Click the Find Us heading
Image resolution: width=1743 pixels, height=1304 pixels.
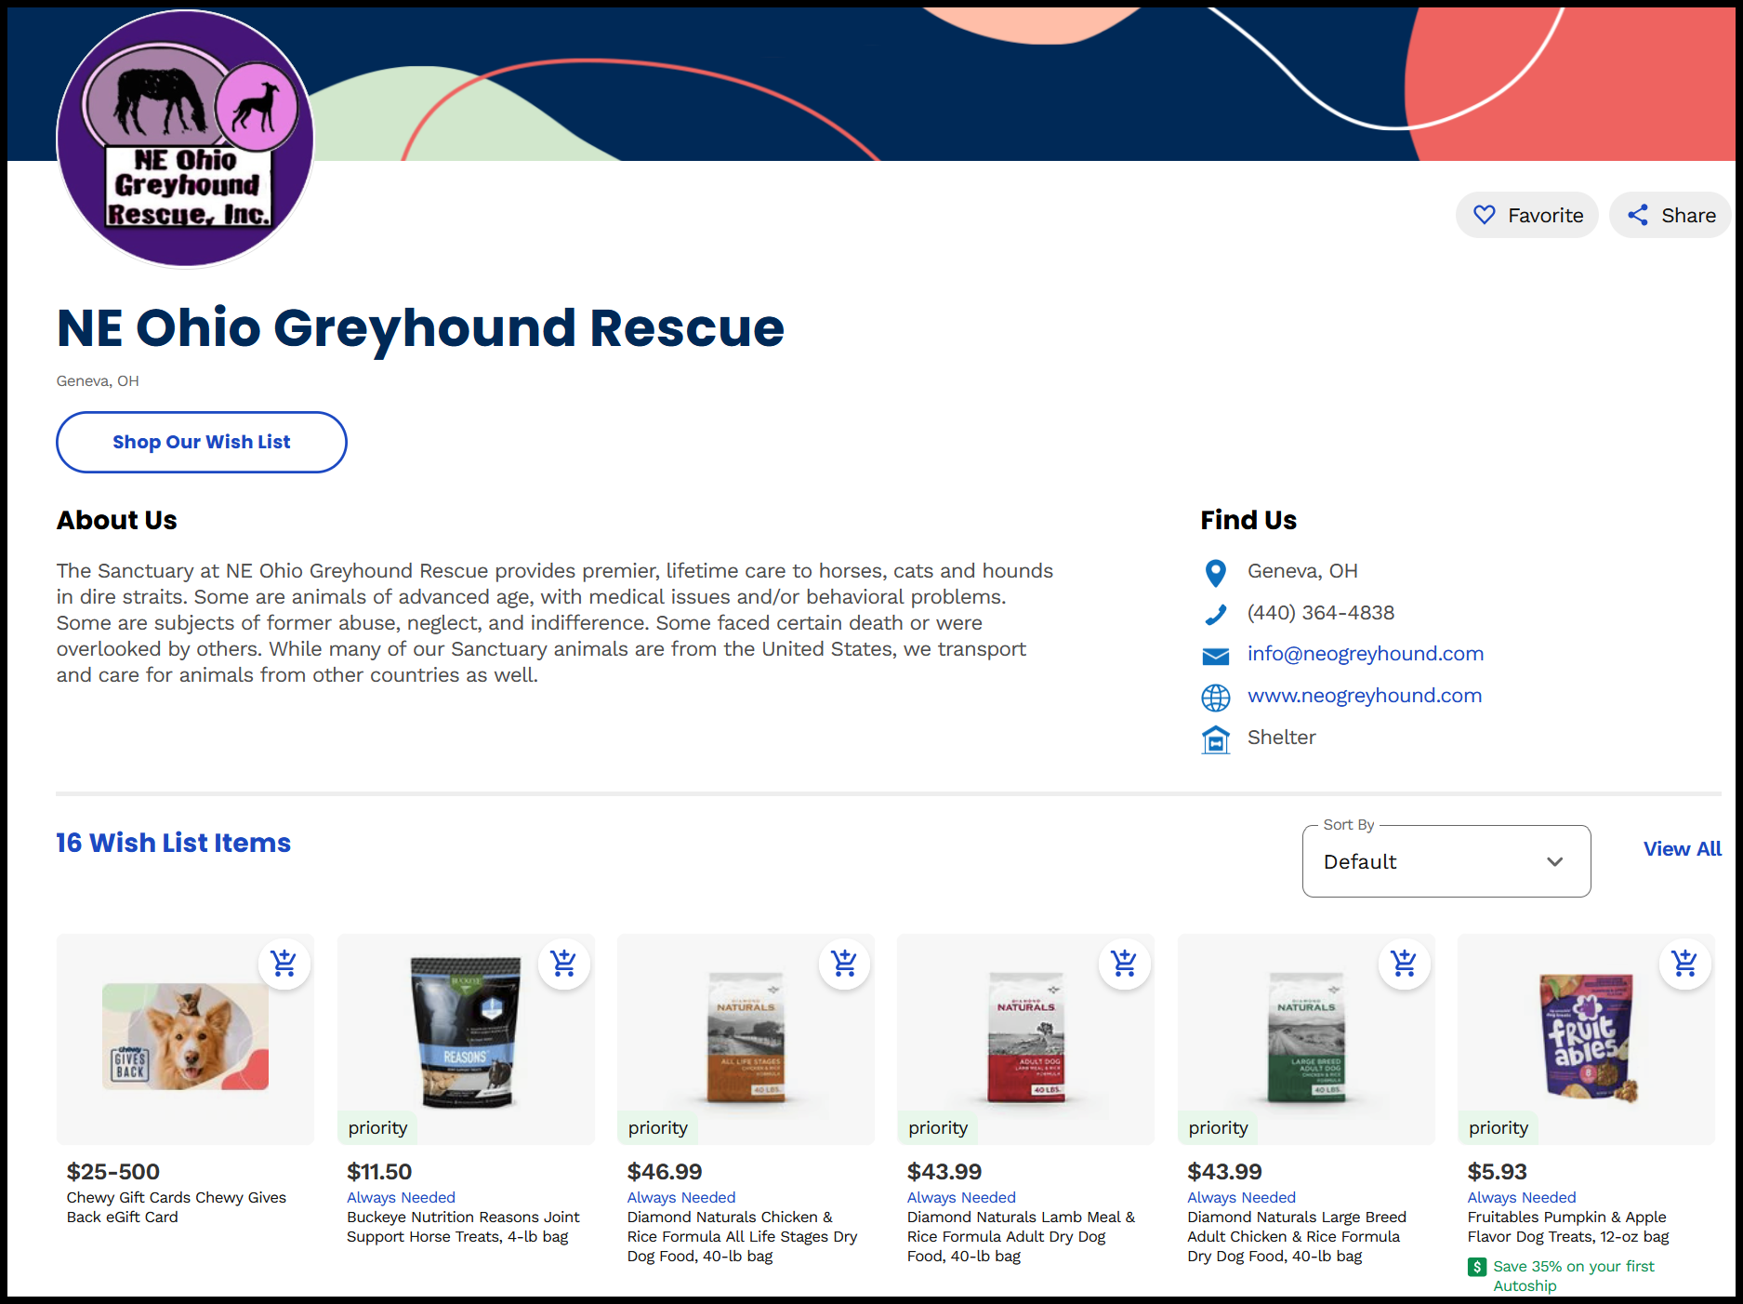[1248, 520]
